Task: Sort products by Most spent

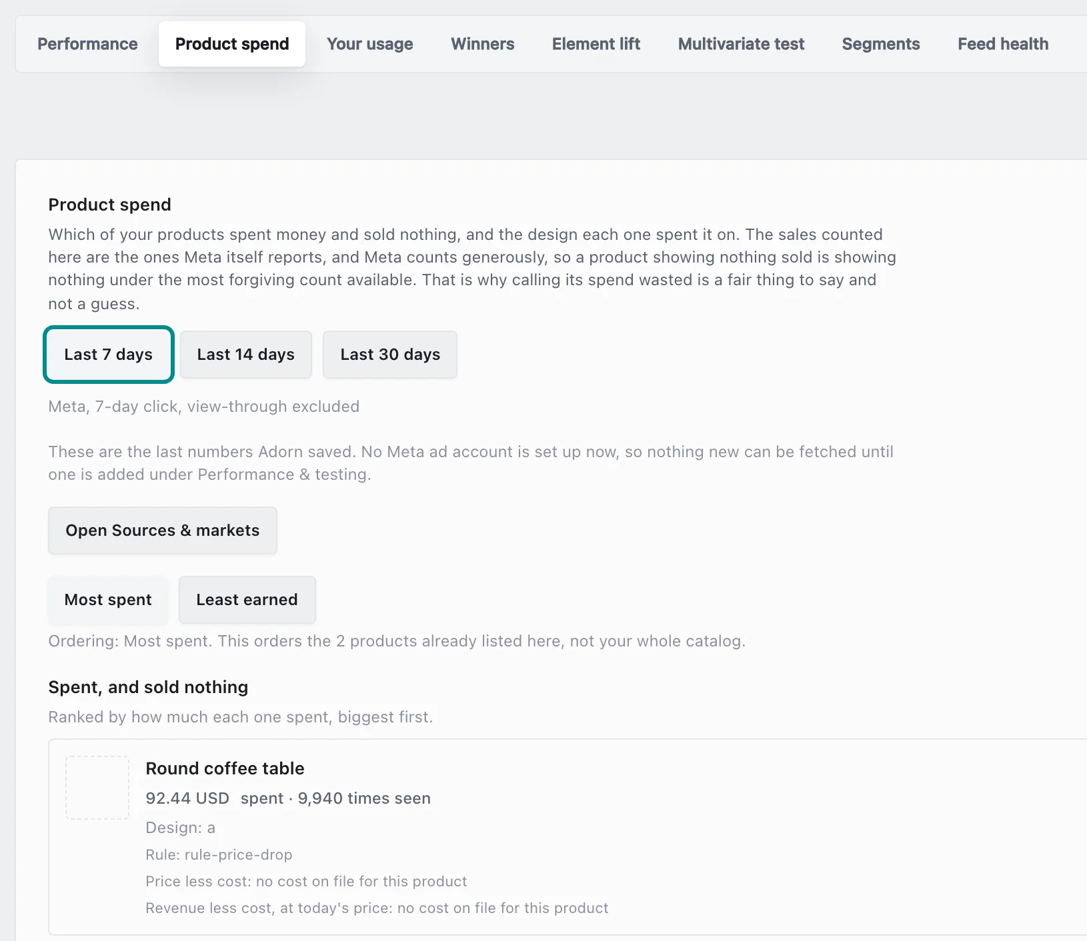Action: click(108, 600)
